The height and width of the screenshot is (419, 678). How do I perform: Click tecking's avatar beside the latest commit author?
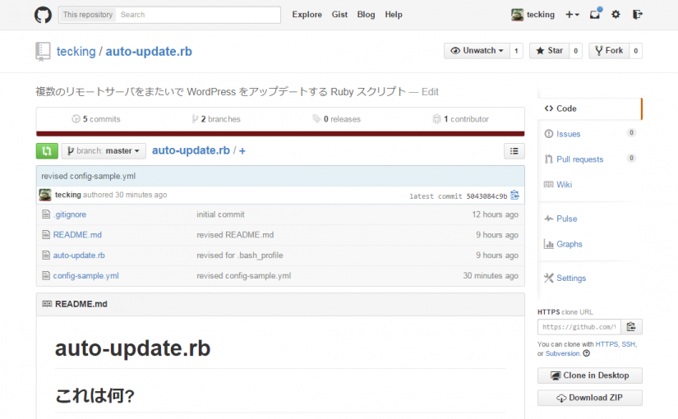(45, 195)
